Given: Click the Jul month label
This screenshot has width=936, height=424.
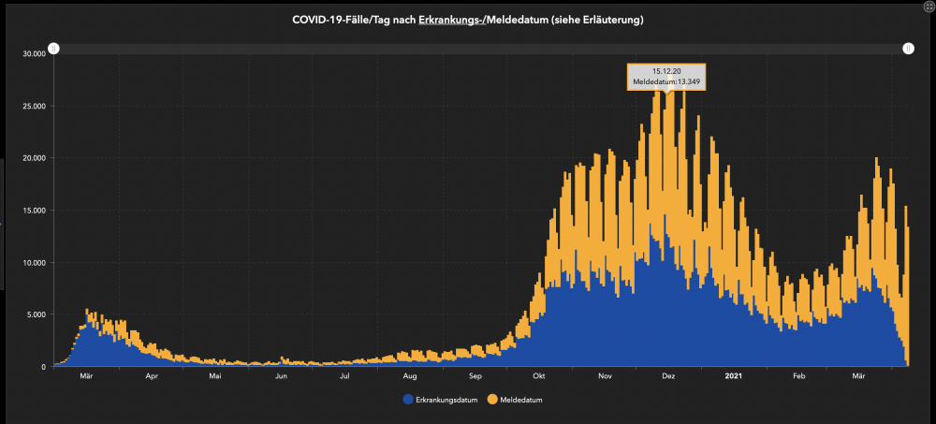Looking at the screenshot, I should 344,376.
